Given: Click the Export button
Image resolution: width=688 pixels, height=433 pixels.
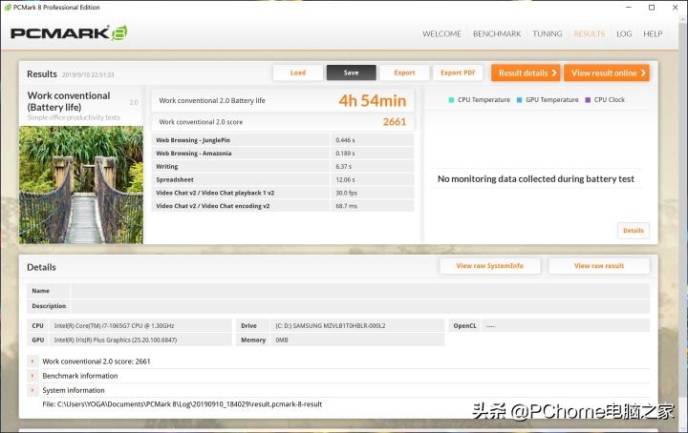Looking at the screenshot, I should pos(404,72).
